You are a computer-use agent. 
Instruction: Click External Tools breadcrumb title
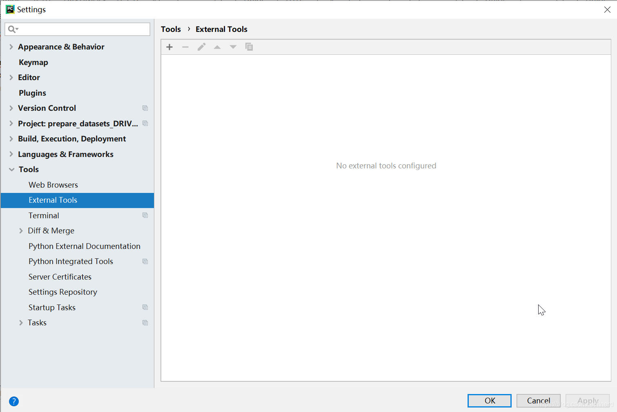tap(221, 29)
